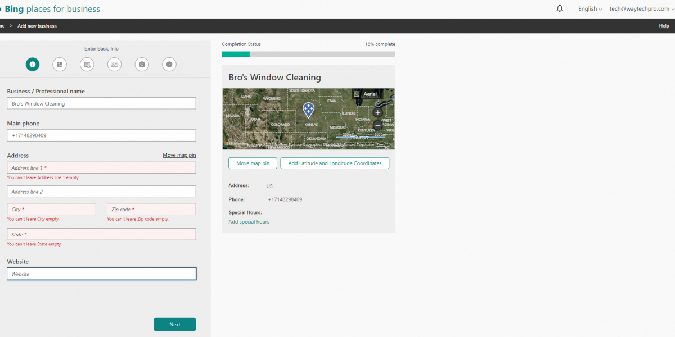The image size is (675, 337).
Task: Click the basic info step icon
Action: (x=33, y=65)
